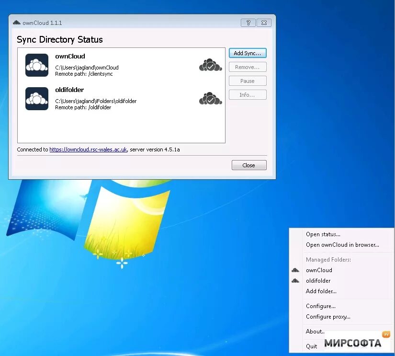Click the ownCloud folder logo icon
395x356 pixels.
coord(37,65)
